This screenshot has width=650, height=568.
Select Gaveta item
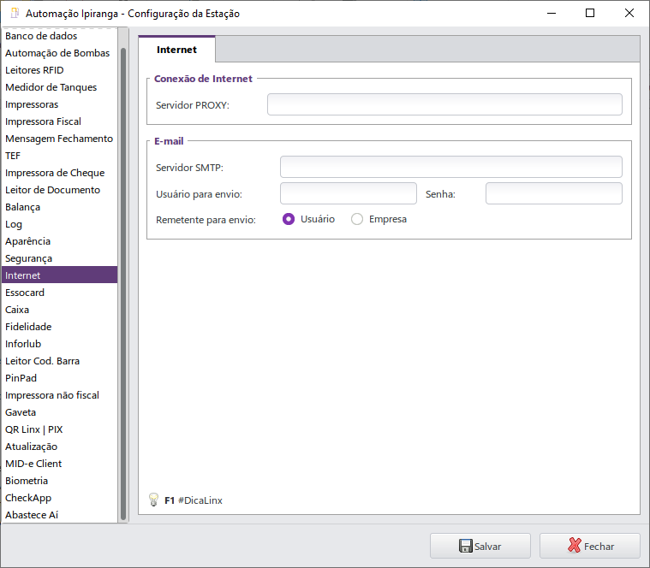[59, 412]
